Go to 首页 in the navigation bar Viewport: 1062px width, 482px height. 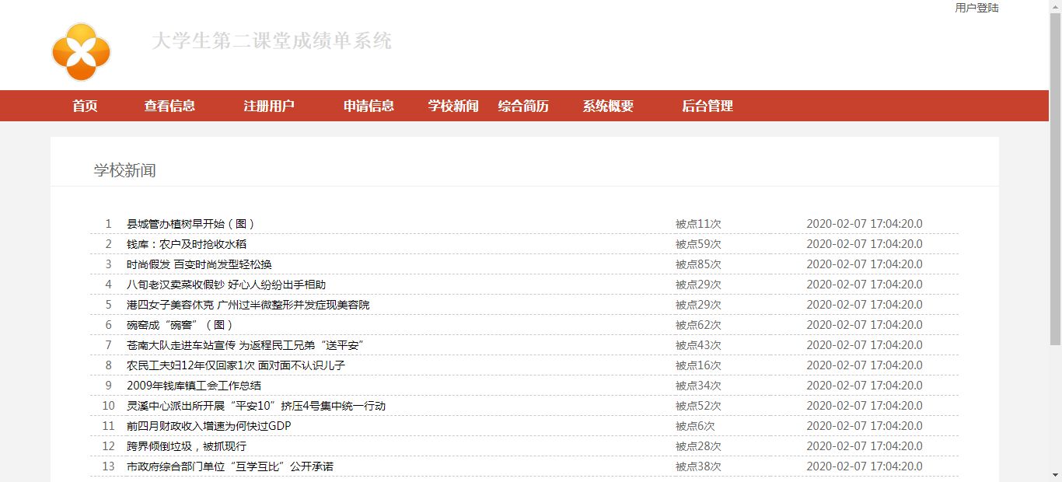[85, 106]
